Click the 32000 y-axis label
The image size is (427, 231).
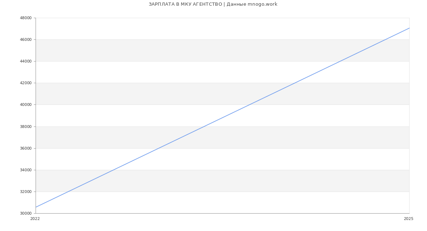[25, 192]
